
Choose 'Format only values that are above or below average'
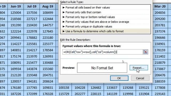106,22
